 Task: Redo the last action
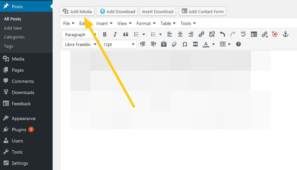click(233, 34)
